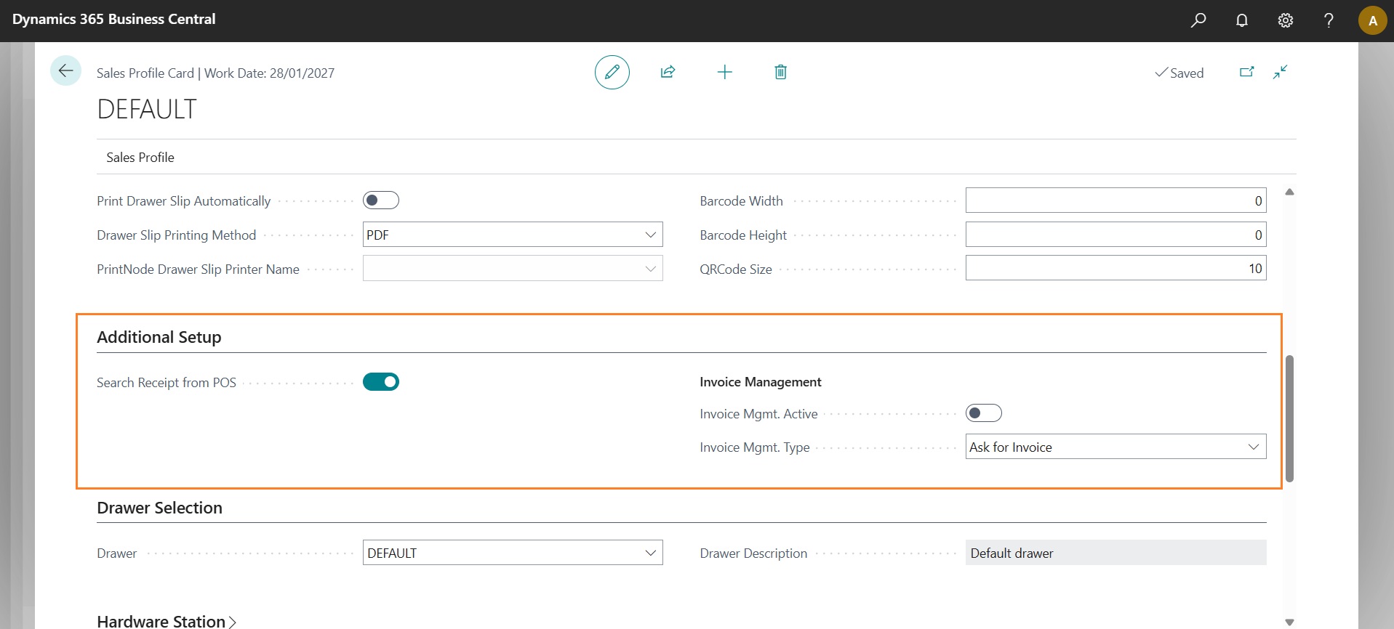1394x629 pixels.
Task: Open the share icon menu
Action: tap(668, 72)
